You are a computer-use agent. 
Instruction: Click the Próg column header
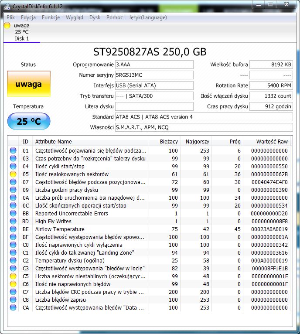227,141
